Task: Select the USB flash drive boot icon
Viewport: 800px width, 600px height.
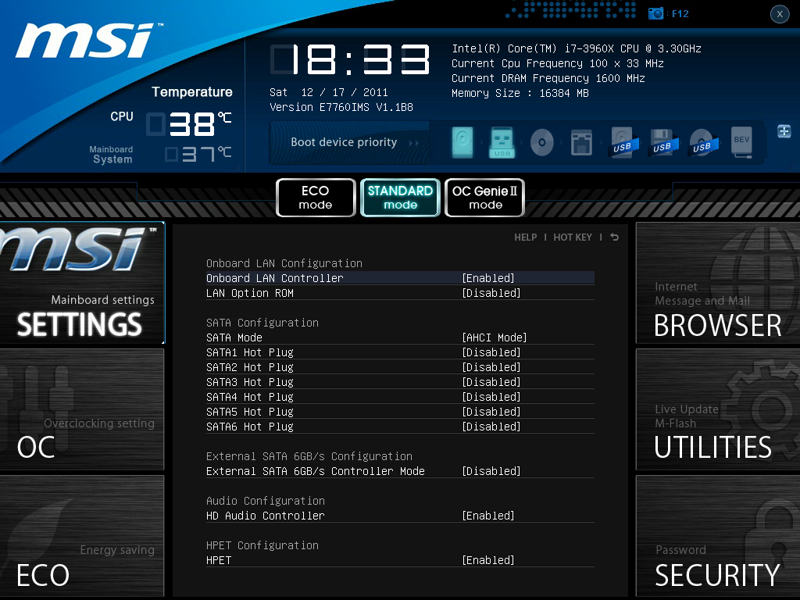Action: click(x=502, y=142)
